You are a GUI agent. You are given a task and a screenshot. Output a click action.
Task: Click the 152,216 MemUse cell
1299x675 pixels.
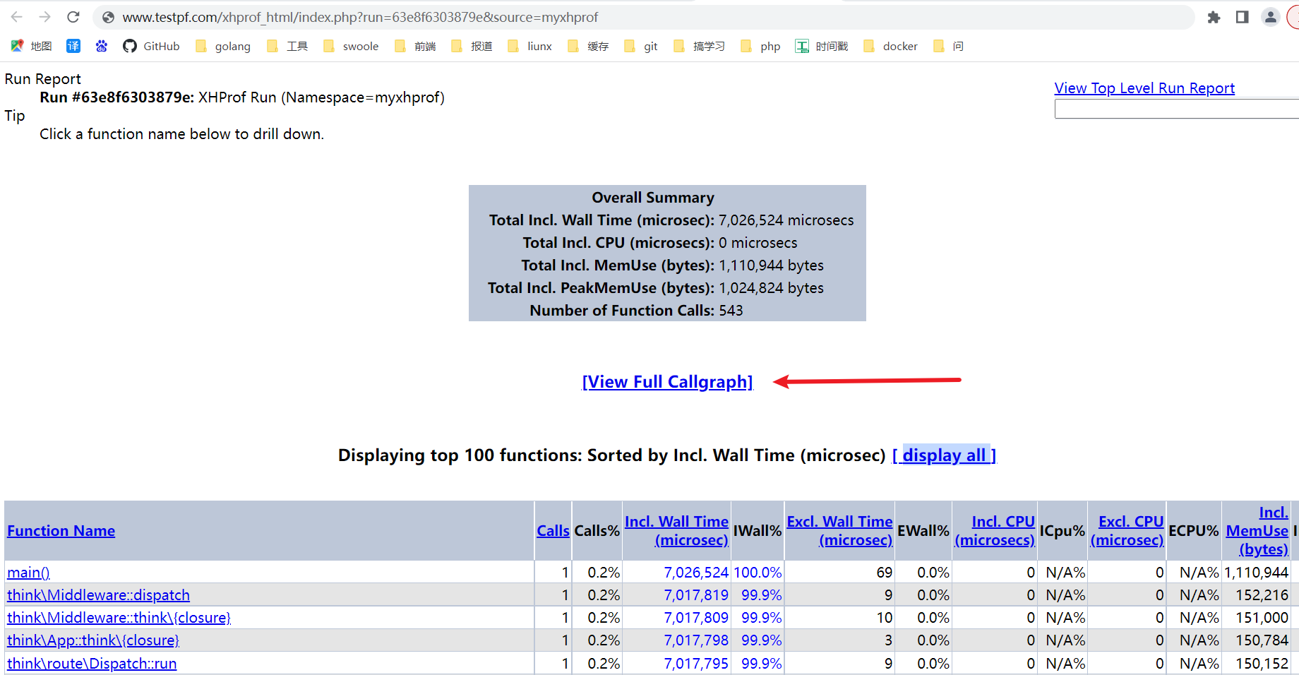pos(1262,595)
